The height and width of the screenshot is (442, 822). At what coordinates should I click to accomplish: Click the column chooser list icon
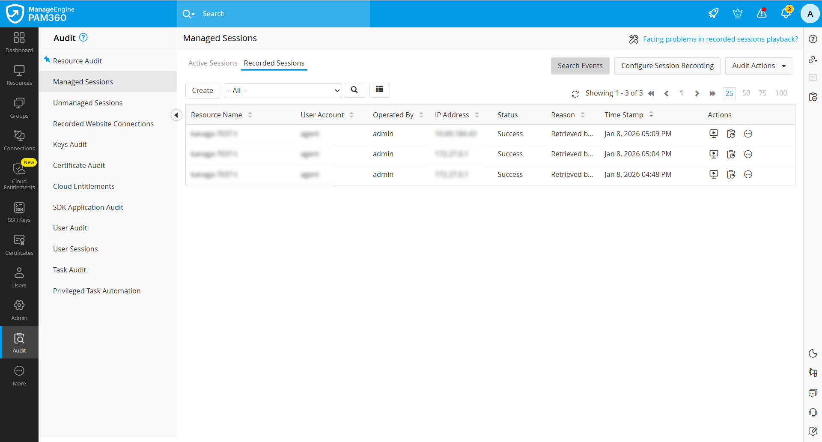[379, 90]
